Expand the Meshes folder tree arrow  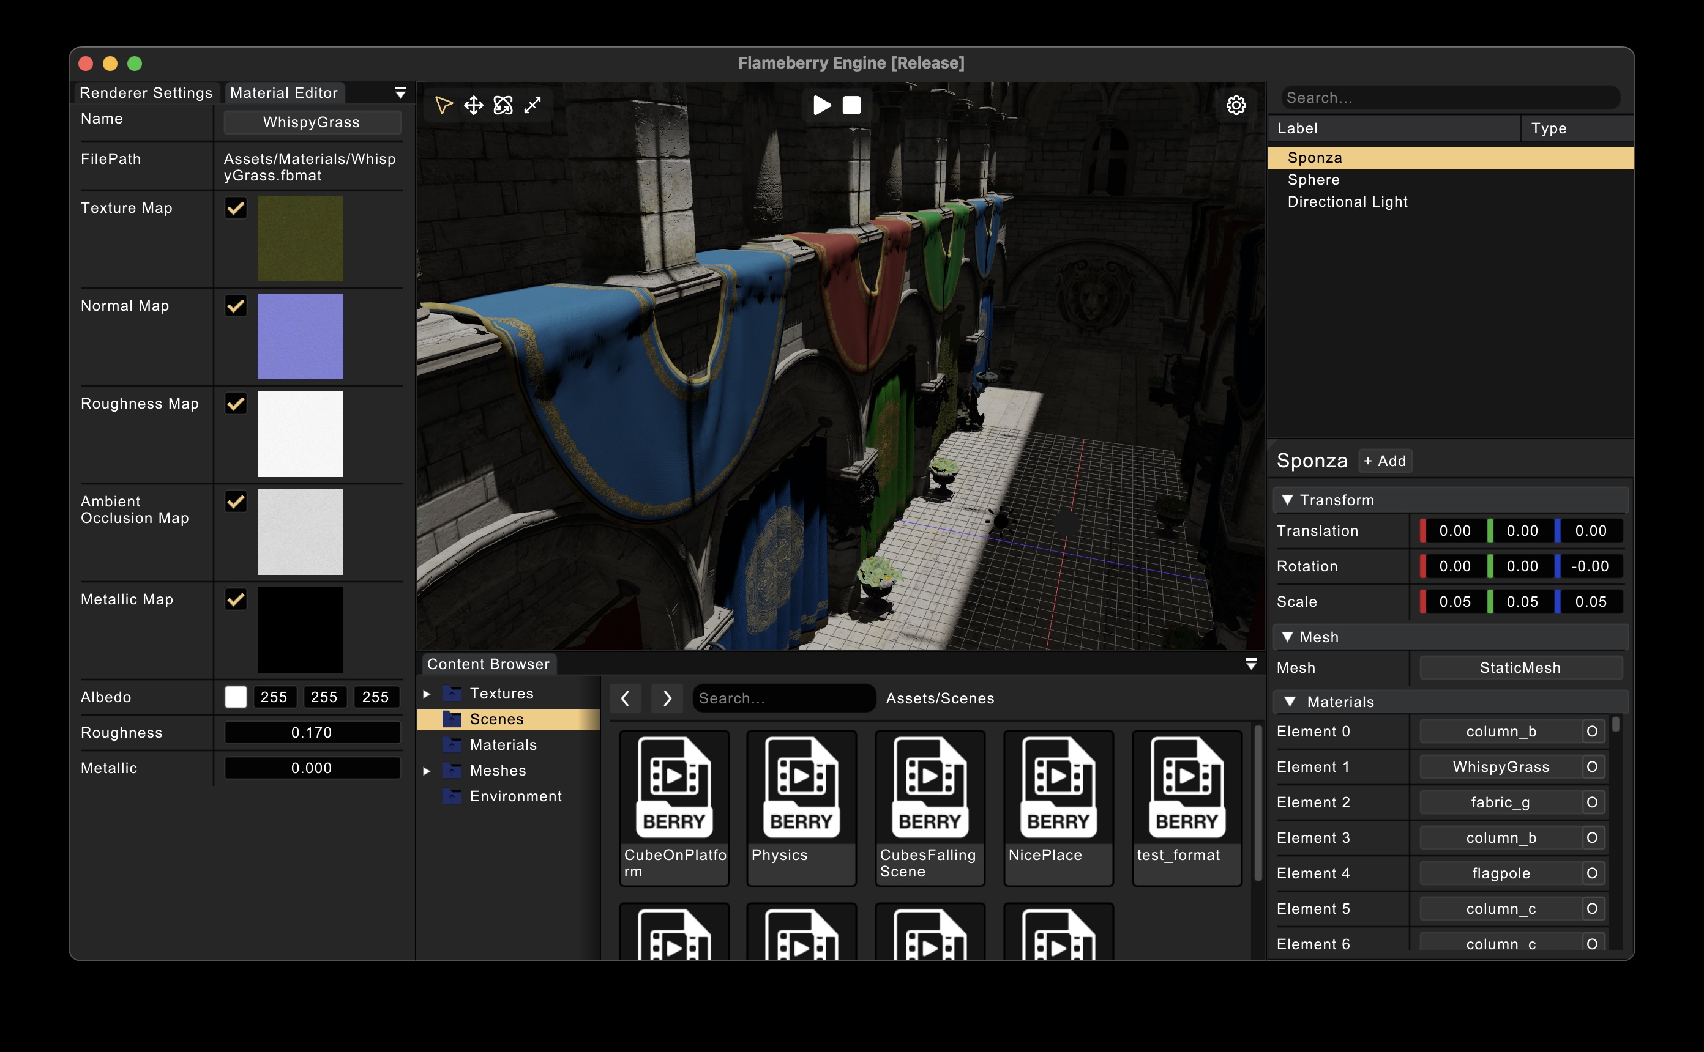(427, 770)
